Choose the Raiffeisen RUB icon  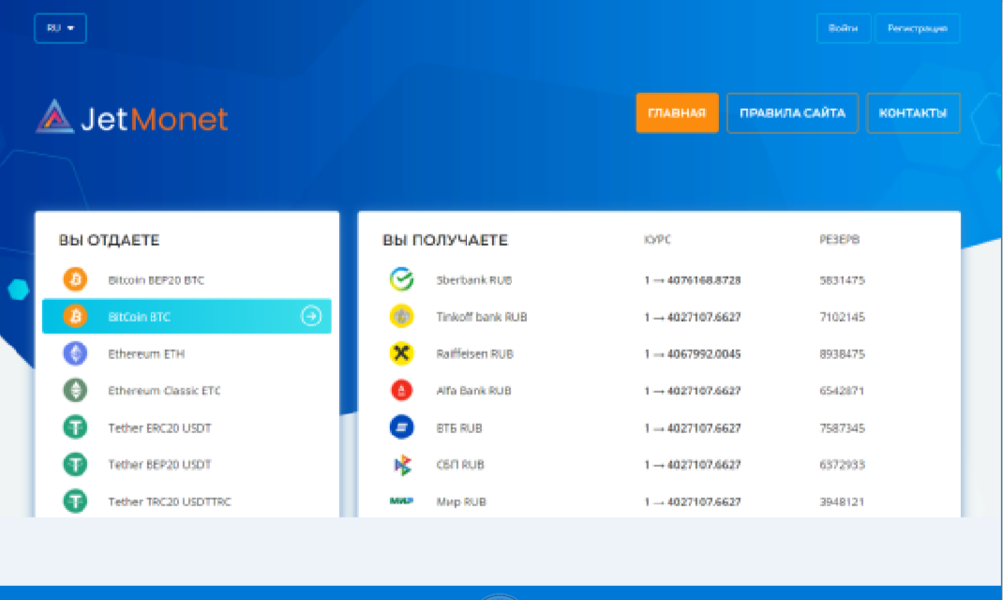402,353
